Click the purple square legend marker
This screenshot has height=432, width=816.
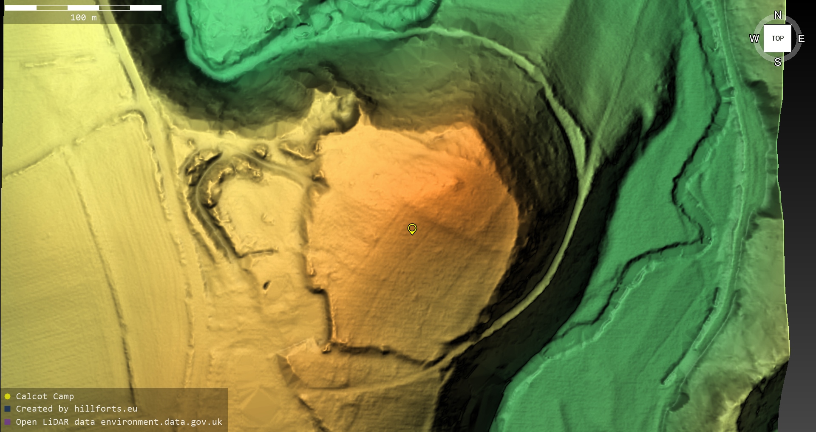7,422
